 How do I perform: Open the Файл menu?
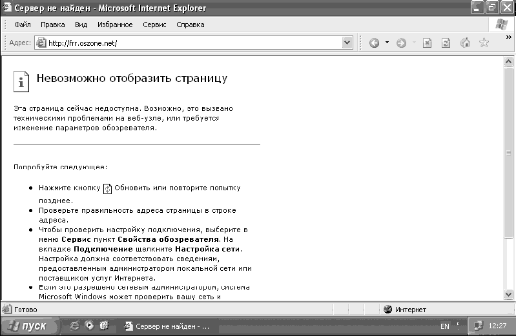pos(23,25)
